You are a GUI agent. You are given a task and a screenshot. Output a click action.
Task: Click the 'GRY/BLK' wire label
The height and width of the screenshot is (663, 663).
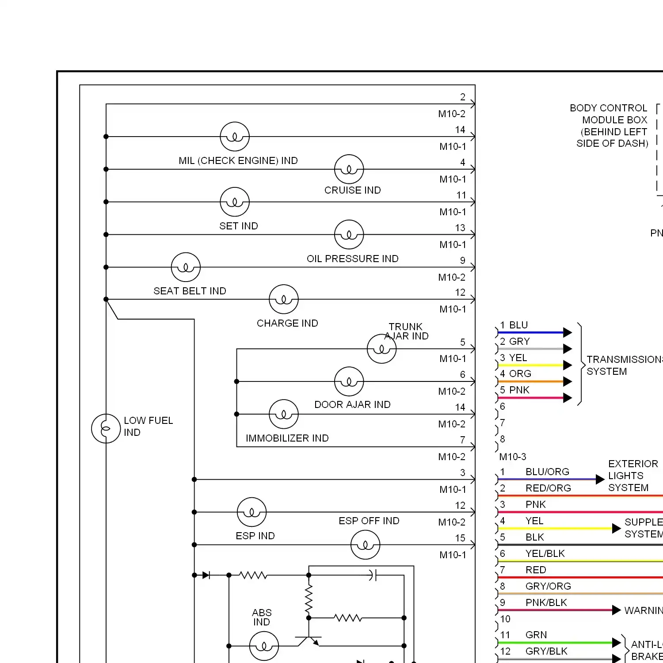546,651
